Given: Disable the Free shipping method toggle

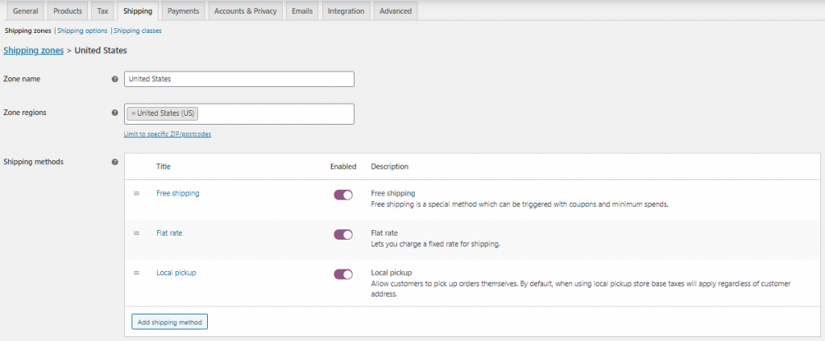Looking at the screenshot, I should pos(342,195).
